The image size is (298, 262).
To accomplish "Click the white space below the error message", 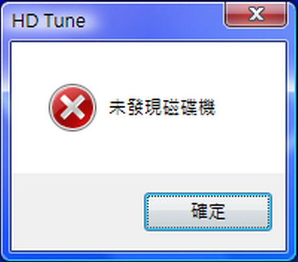I will (148, 152).
